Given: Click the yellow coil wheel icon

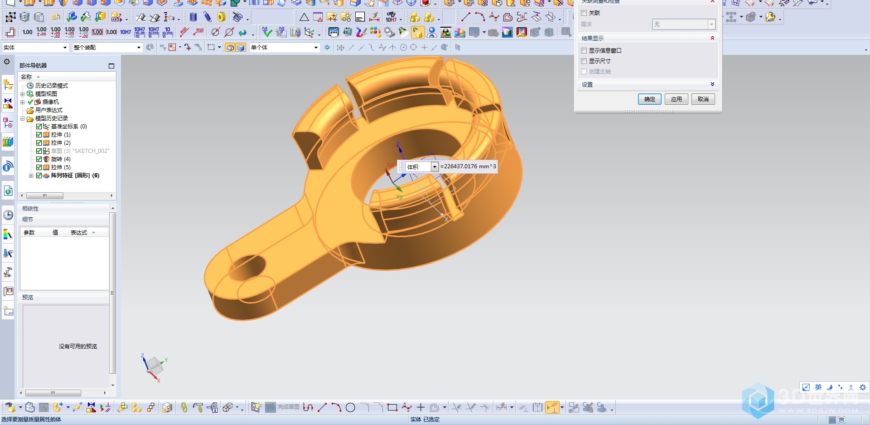Looking at the screenshot, I should tap(221, 17).
